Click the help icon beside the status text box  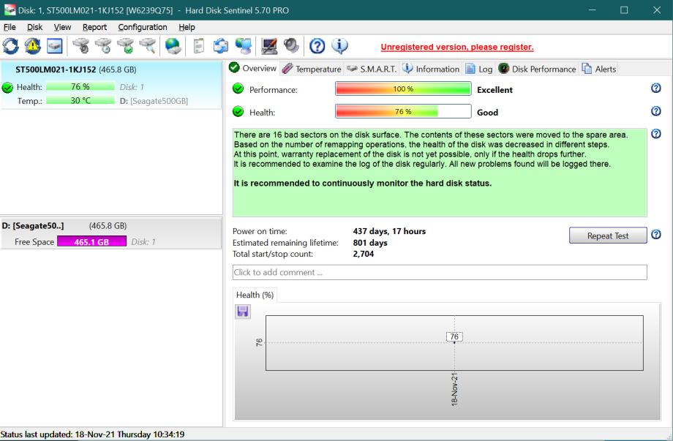click(x=656, y=133)
